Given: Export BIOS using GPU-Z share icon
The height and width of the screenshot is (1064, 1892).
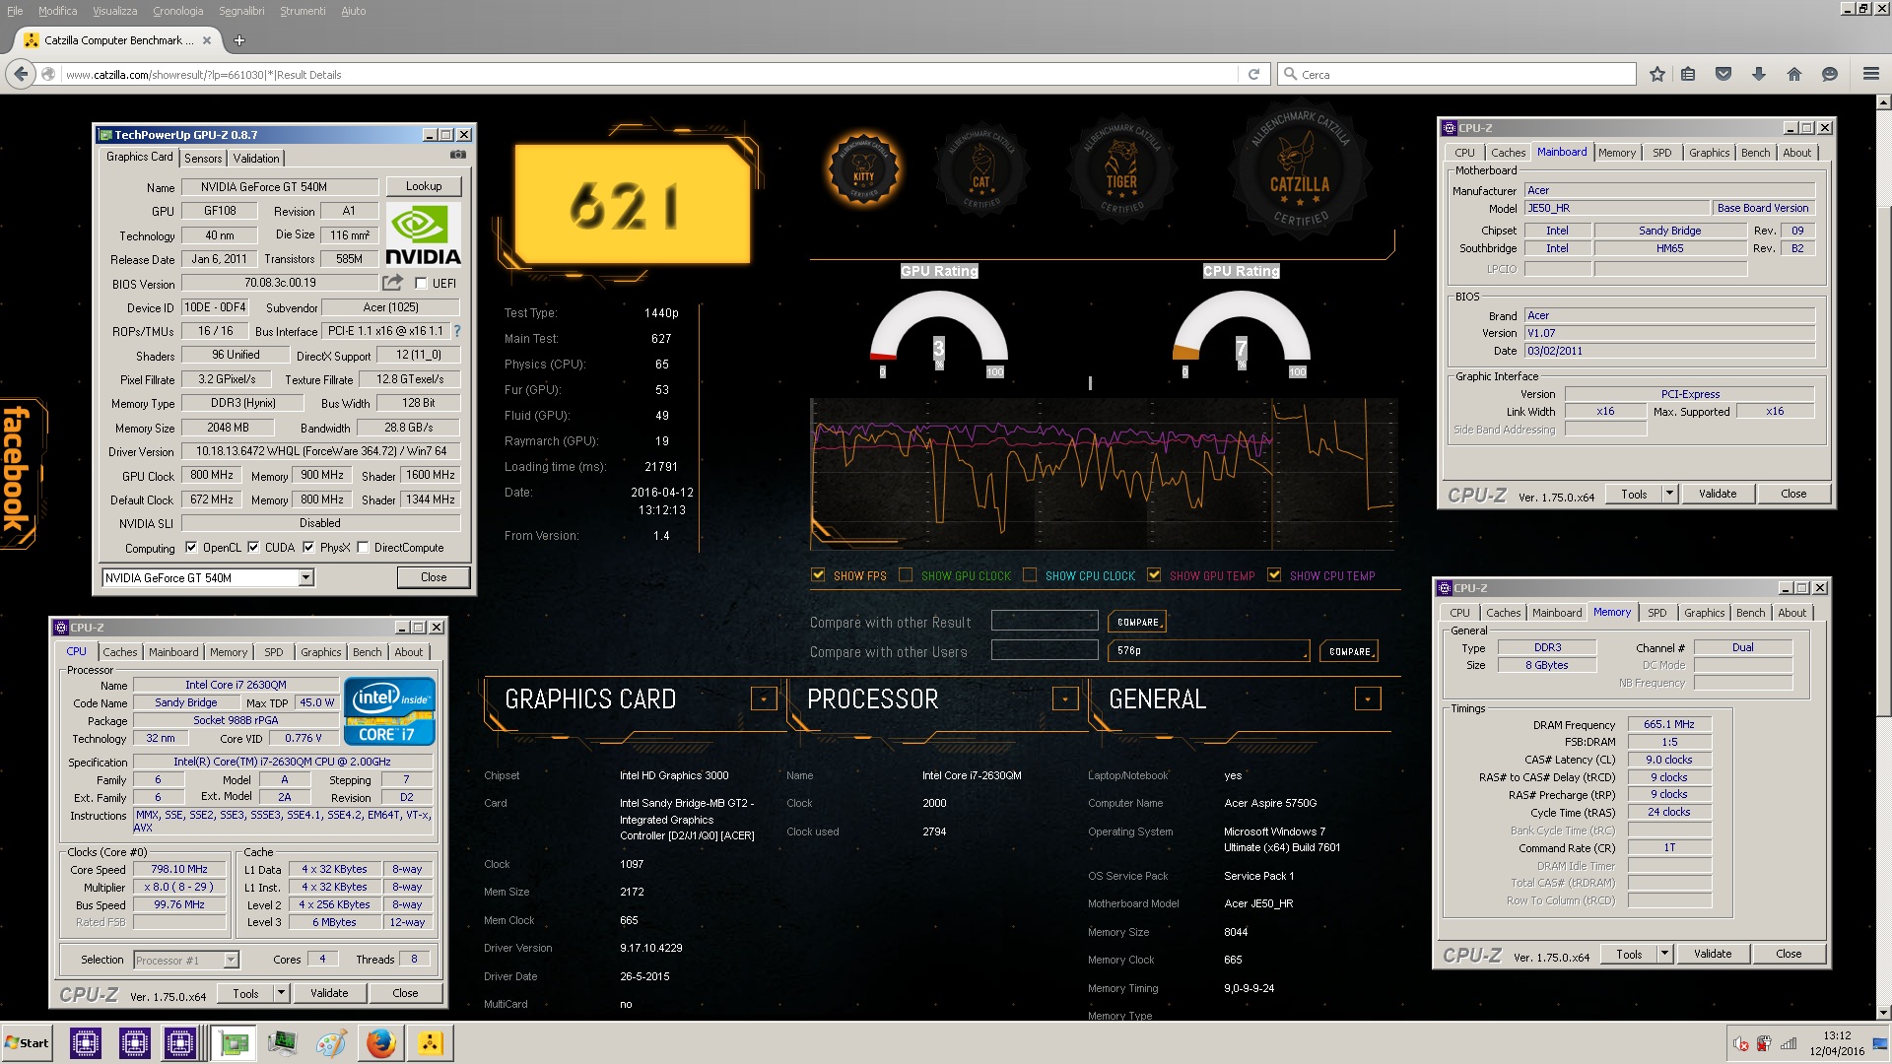Looking at the screenshot, I should pyautogui.click(x=392, y=283).
